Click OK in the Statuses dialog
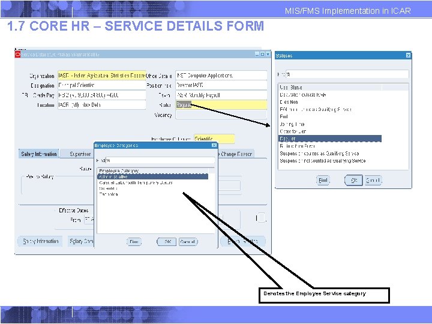This screenshot has height=324, width=432. [353, 181]
